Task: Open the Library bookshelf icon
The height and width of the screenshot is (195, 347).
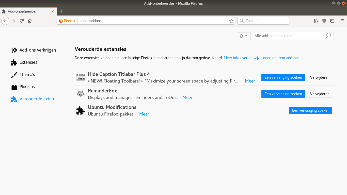Action: click(x=316, y=21)
